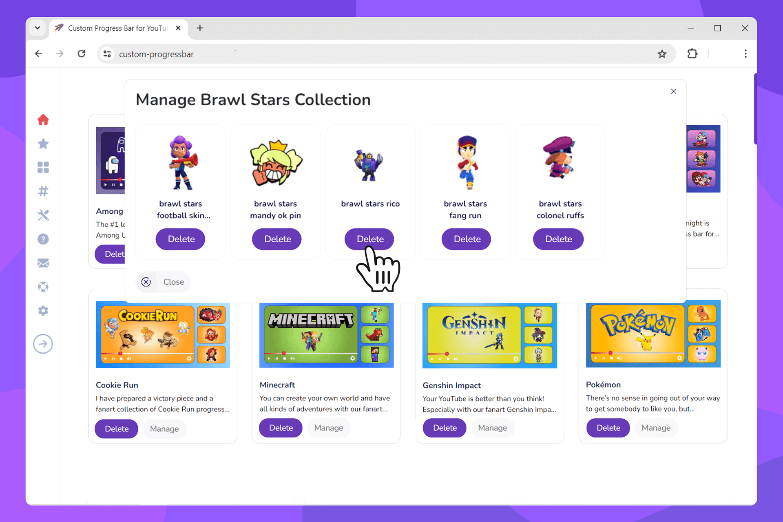Viewport: 783px width, 522px height.
Task: Delete the Cookie Run collection
Action: point(116,428)
